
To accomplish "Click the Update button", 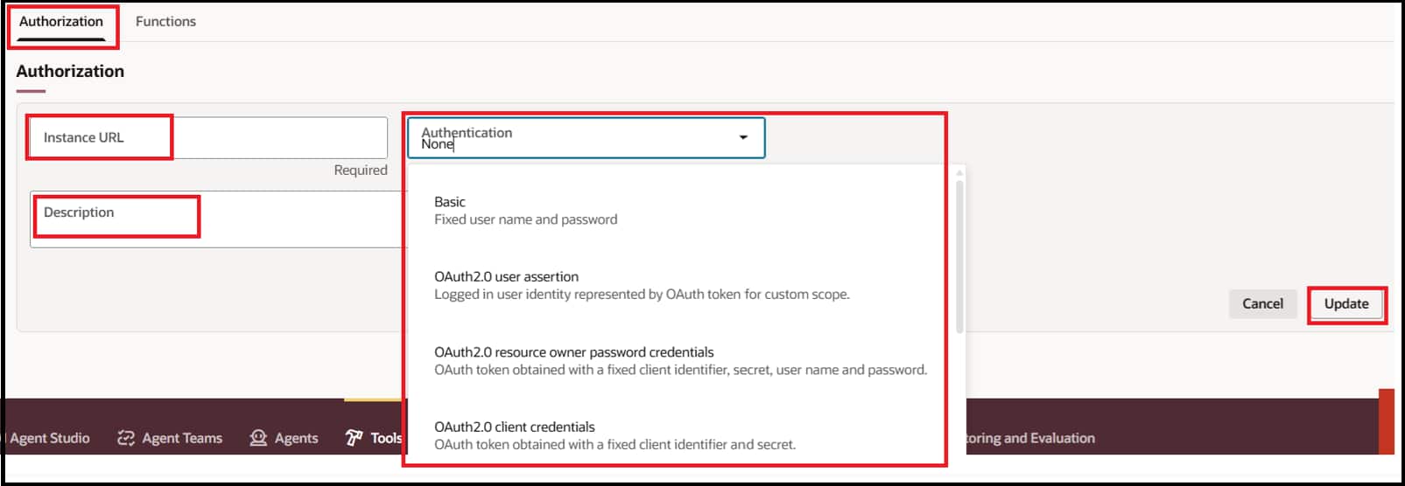I will pos(1345,304).
